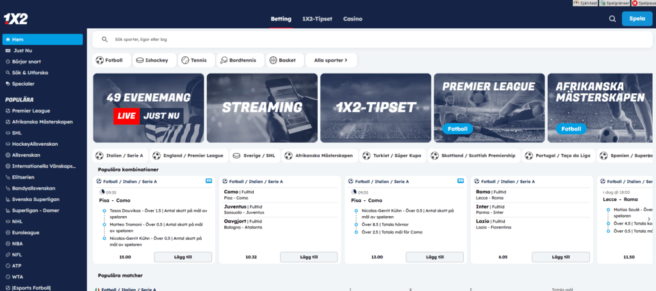This screenshot has height=291, width=656.
Task: Open the 49 Evenemang Live banner
Action: (148, 107)
